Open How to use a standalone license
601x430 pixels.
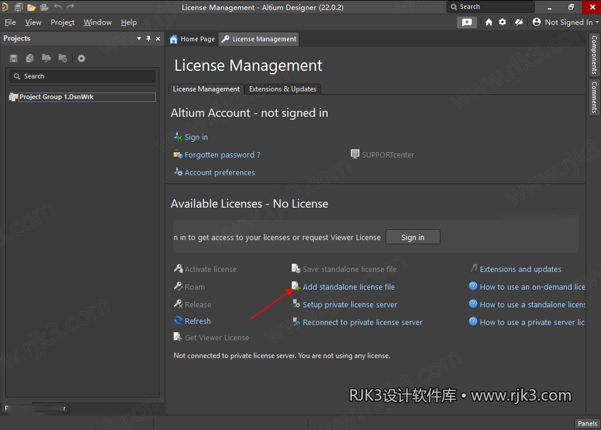(x=533, y=304)
